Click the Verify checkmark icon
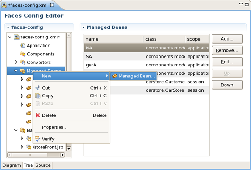Screen dimensions: 251x170 click(x=38, y=139)
